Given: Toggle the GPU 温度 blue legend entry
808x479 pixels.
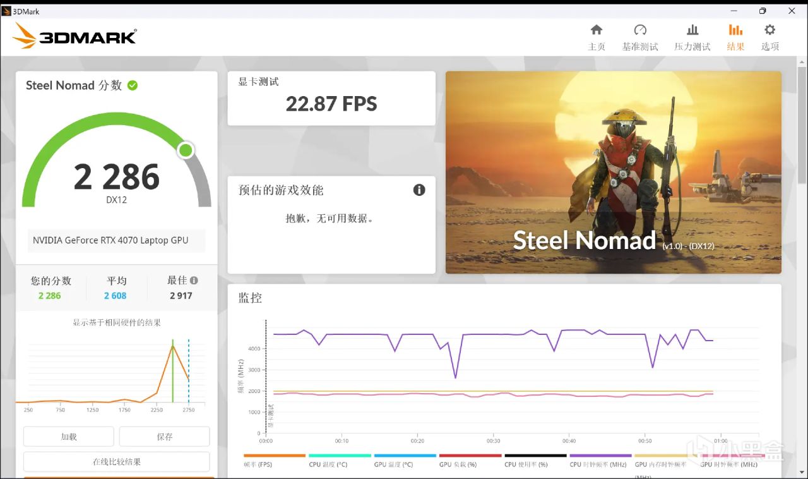Looking at the screenshot, I should [405, 460].
